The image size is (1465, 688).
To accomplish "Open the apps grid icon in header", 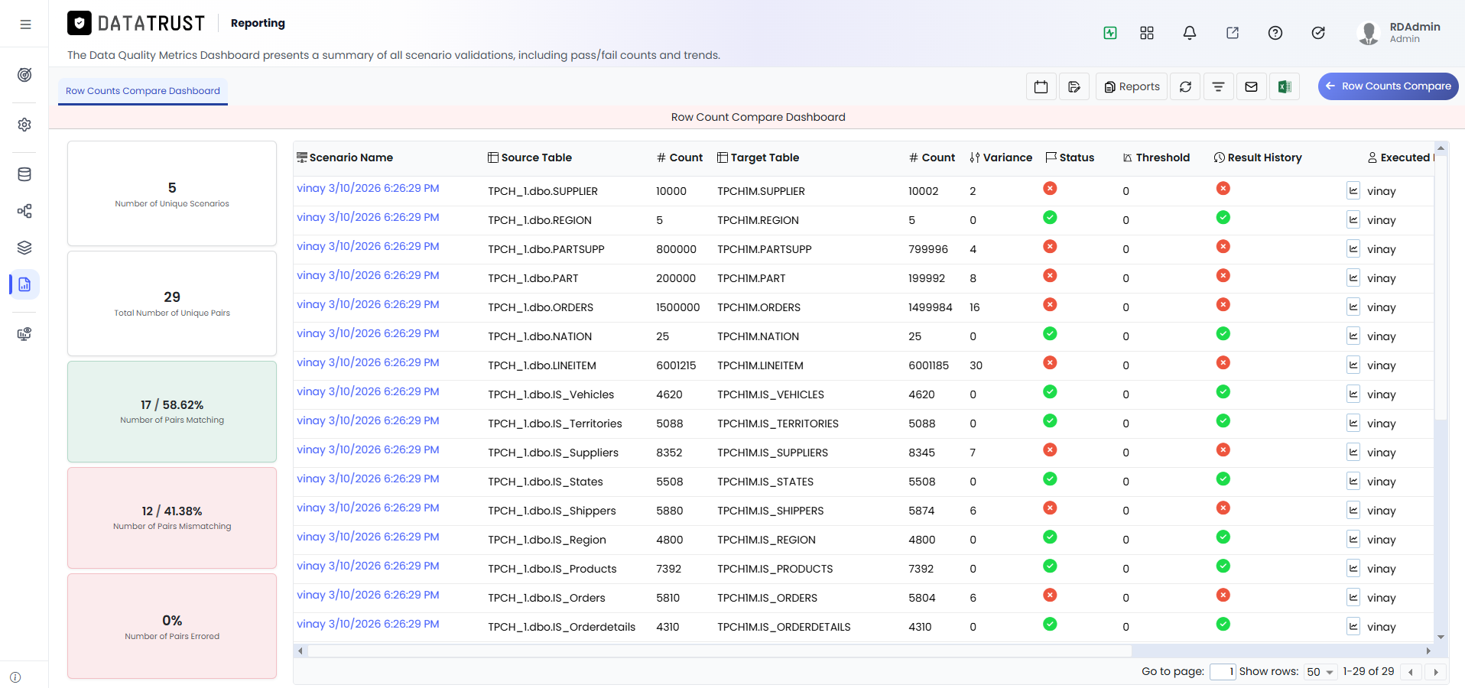I will (x=1146, y=33).
